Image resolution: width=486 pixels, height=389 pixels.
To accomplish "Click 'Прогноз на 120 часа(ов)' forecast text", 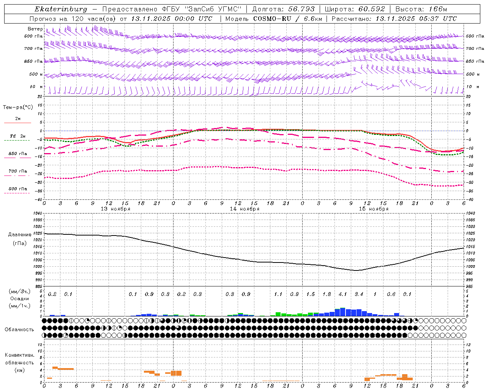I will [x=73, y=19].
